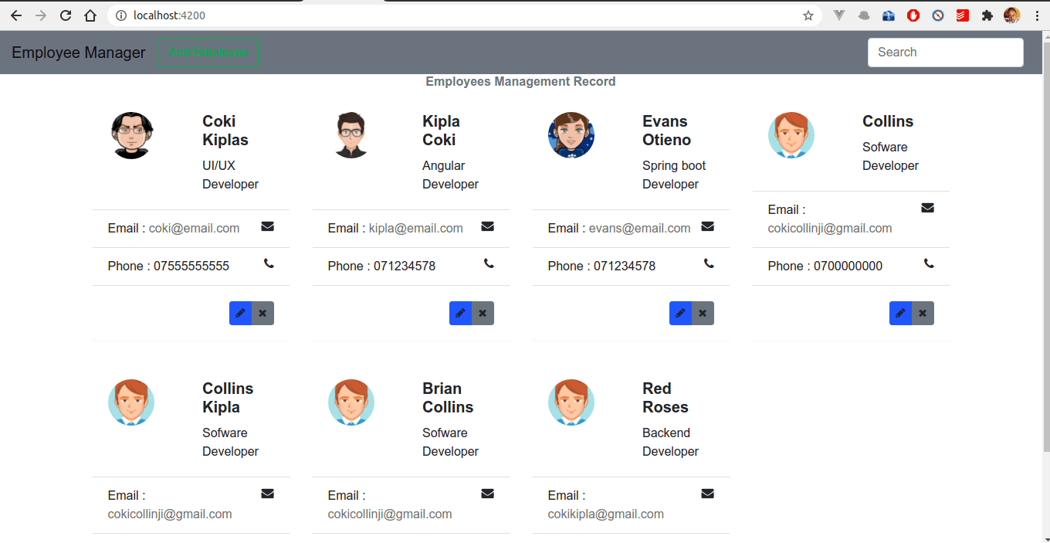Screen dimensions: 1050x543
Task: Click the Search input field
Action: click(946, 53)
